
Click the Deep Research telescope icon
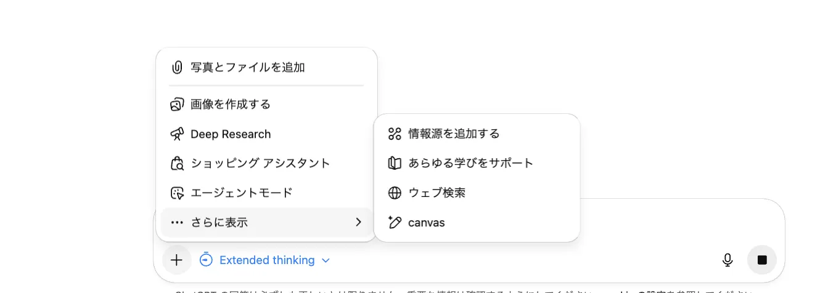tap(177, 134)
